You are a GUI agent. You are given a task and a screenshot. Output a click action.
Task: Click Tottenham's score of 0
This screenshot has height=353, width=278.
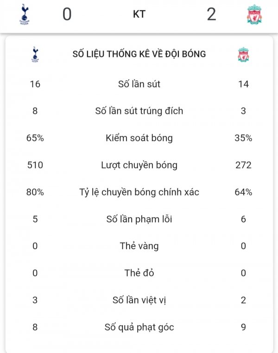coord(67,14)
